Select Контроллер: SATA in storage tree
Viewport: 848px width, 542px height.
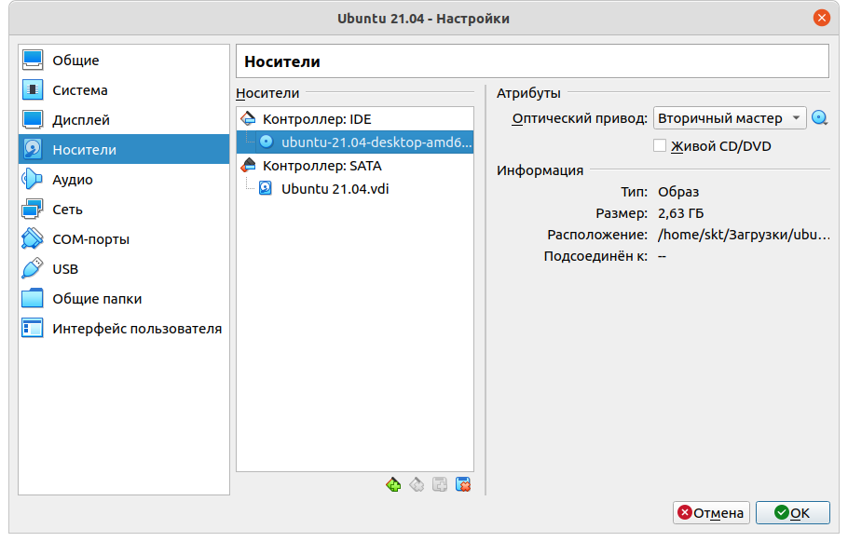(355, 166)
